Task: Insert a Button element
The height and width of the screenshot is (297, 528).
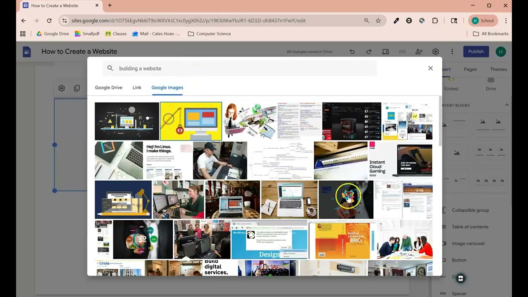Action: 459,260
